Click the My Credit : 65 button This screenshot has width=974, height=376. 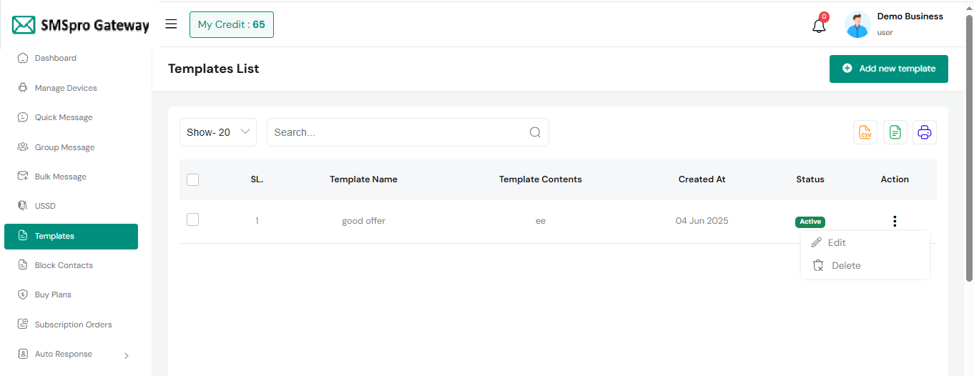pos(231,24)
